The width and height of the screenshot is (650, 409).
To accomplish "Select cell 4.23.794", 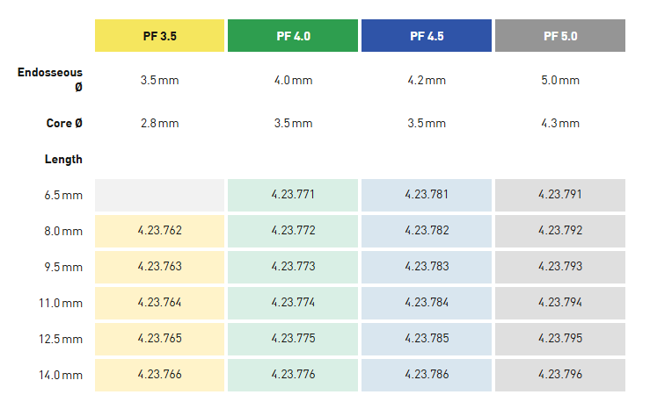I will pyautogui.click(x=560, y=303).
